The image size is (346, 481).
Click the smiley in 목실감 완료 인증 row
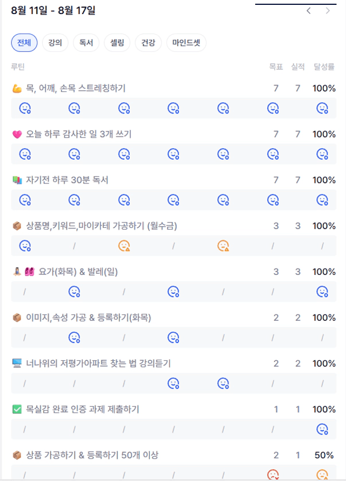point(322,429)
